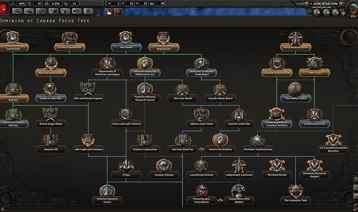Click the Imperial Oil droplet icon
The image size is (358, 212).
click(51, 140)
